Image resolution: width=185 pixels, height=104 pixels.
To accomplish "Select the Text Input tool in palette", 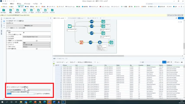I will pyautogui.click(x=45, y=10).
